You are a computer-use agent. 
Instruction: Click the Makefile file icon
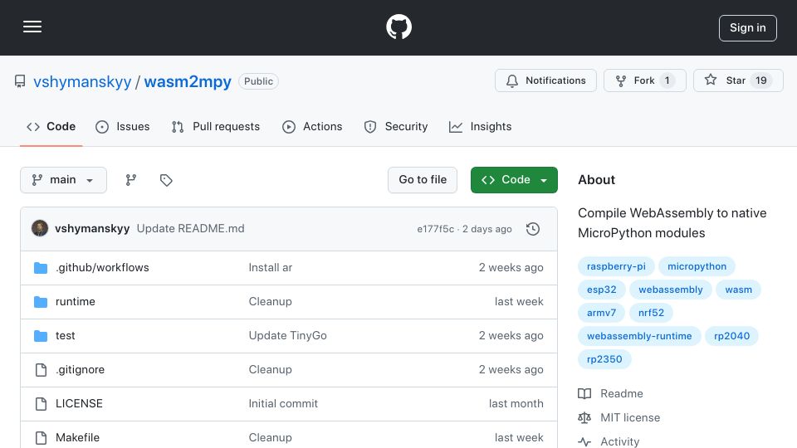click(x=41, y=438)
